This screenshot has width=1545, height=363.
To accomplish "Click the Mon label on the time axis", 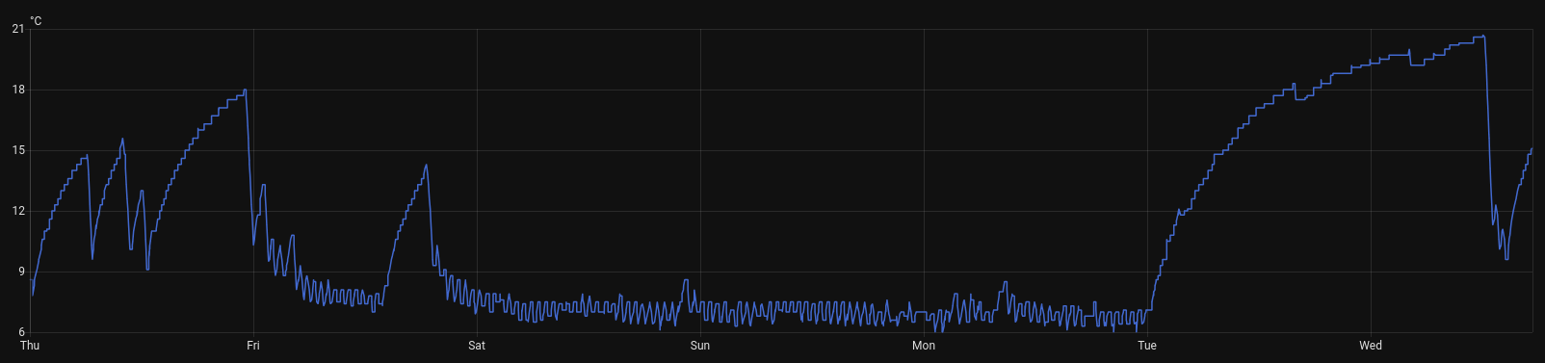I will click(924, 346).
